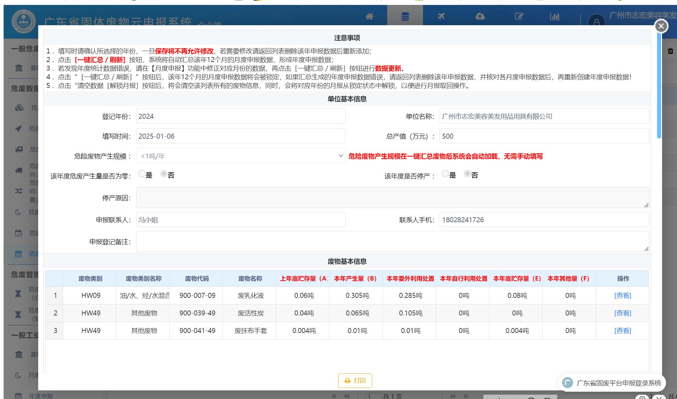Click the bank building icon under 一般危废
The image size is (677, 399).
[x=19, y=68]
